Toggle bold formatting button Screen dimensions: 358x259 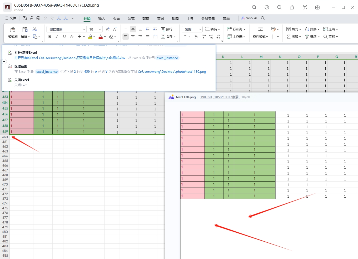point(49,37)
